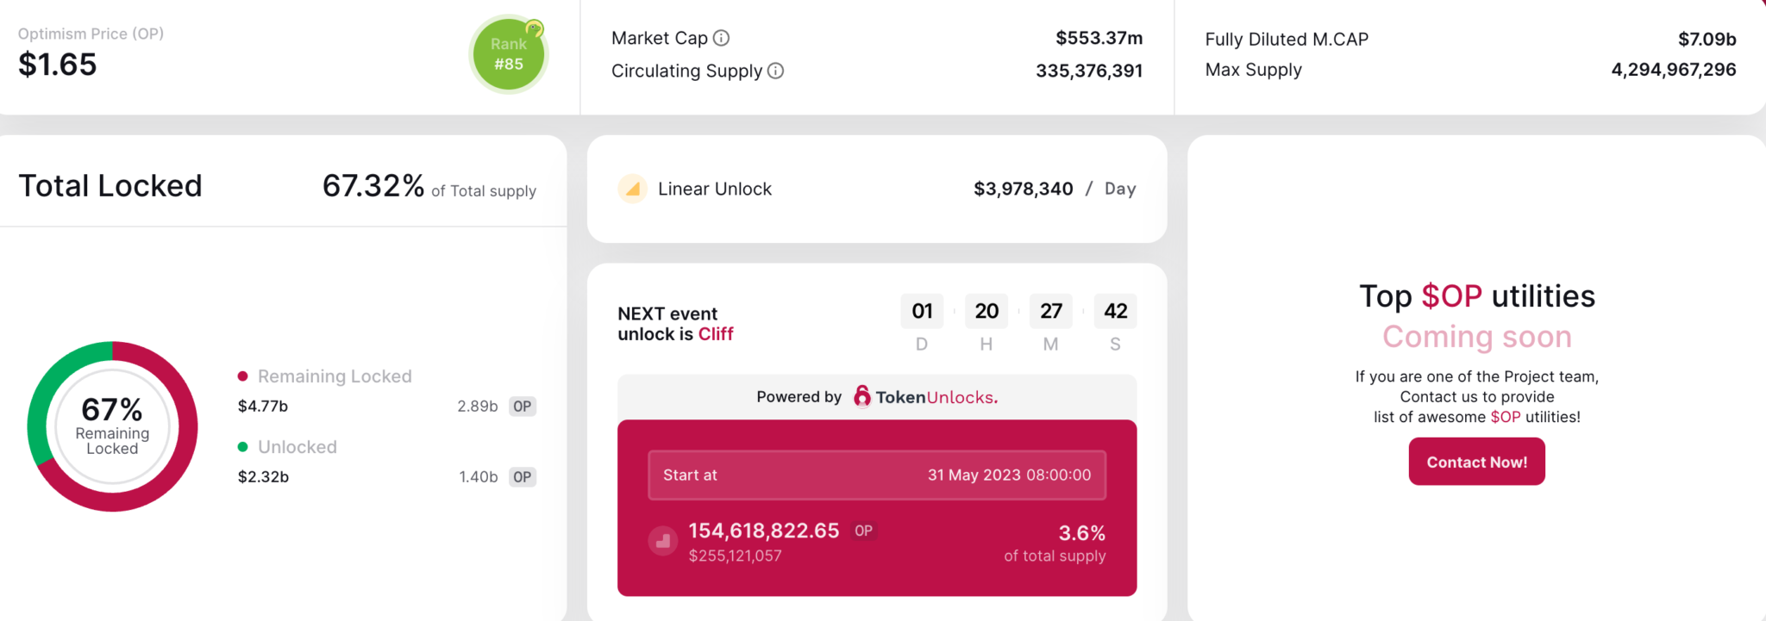Click the Contact Now! button

[1476, 462]
